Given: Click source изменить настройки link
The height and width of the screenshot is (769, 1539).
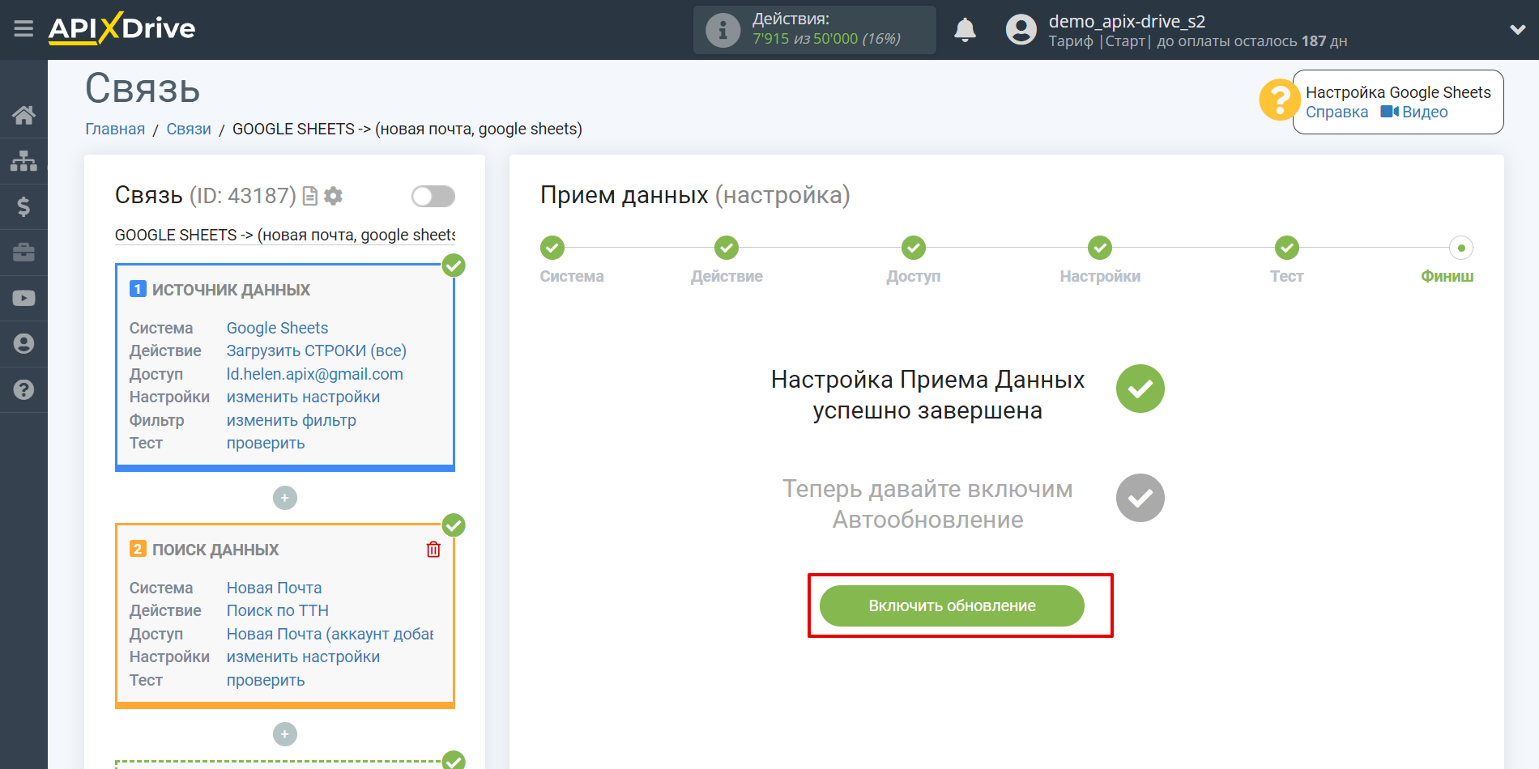Looking at the screenshot, I should click(x=303, y=397).
